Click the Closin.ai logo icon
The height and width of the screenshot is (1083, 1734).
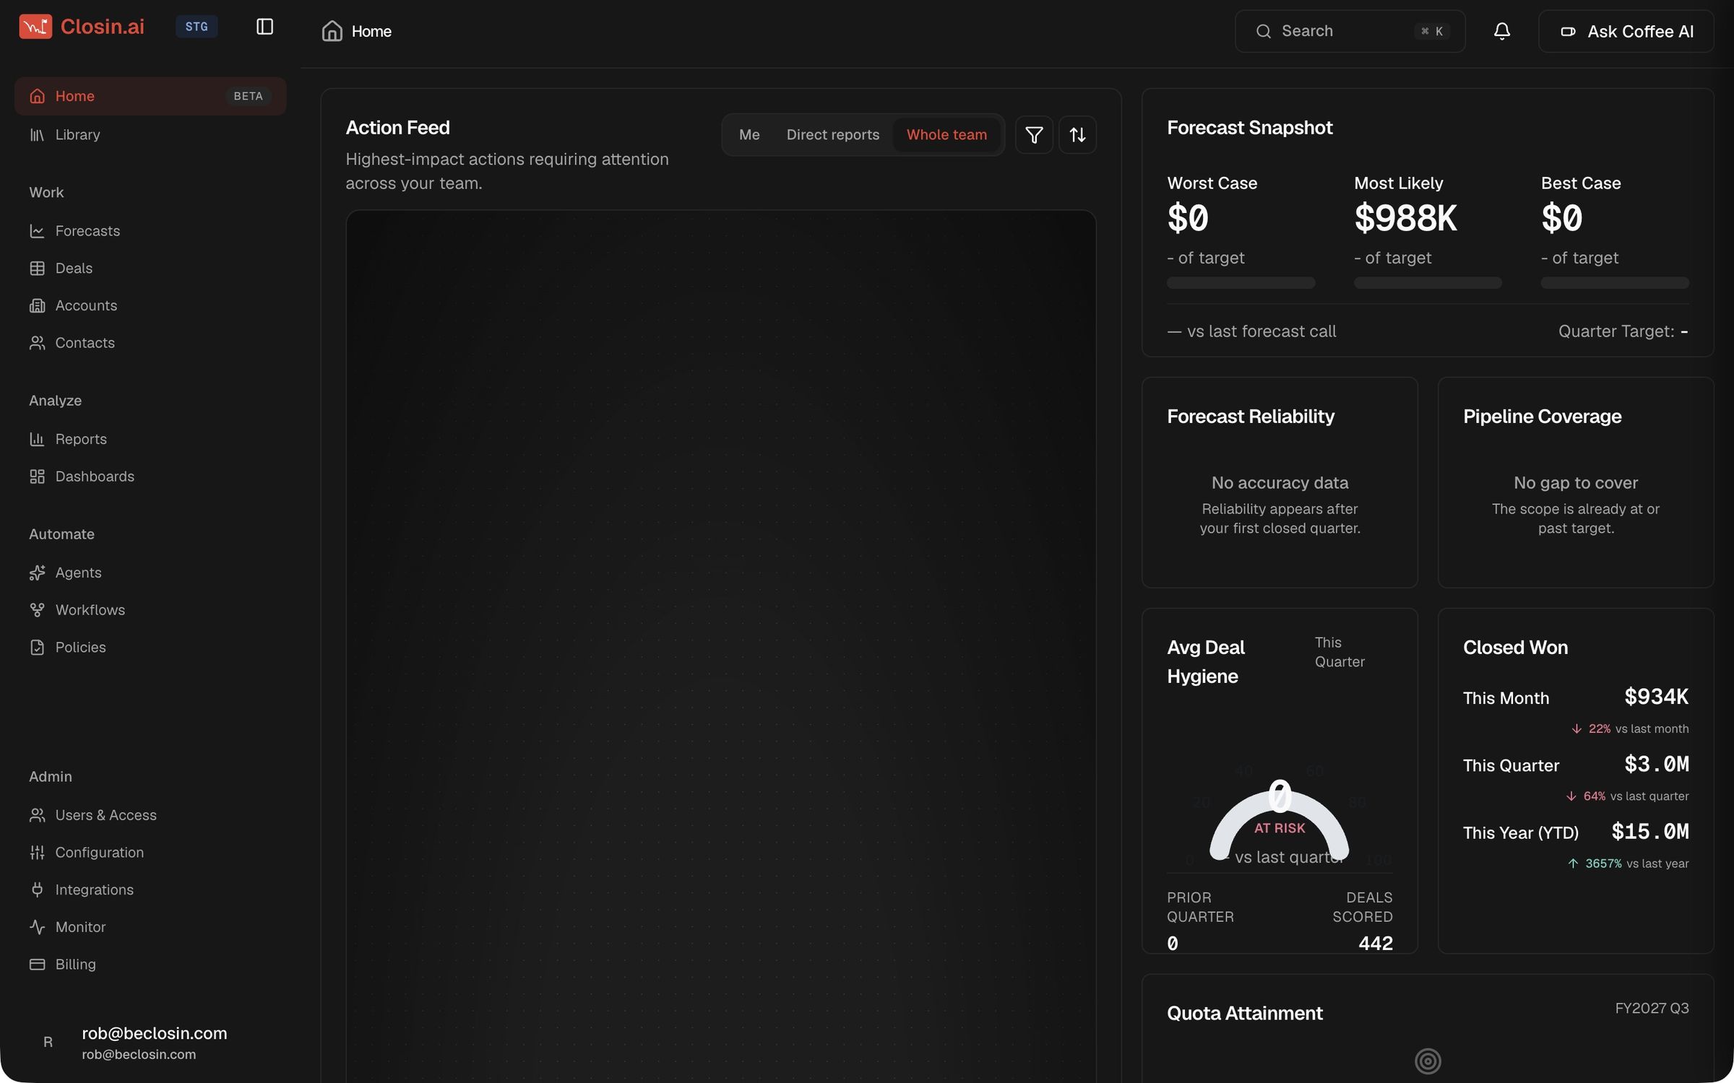tap(35, 27)
